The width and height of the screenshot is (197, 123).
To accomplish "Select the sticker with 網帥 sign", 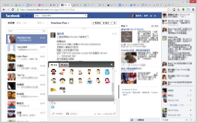I will pos(62,89).
